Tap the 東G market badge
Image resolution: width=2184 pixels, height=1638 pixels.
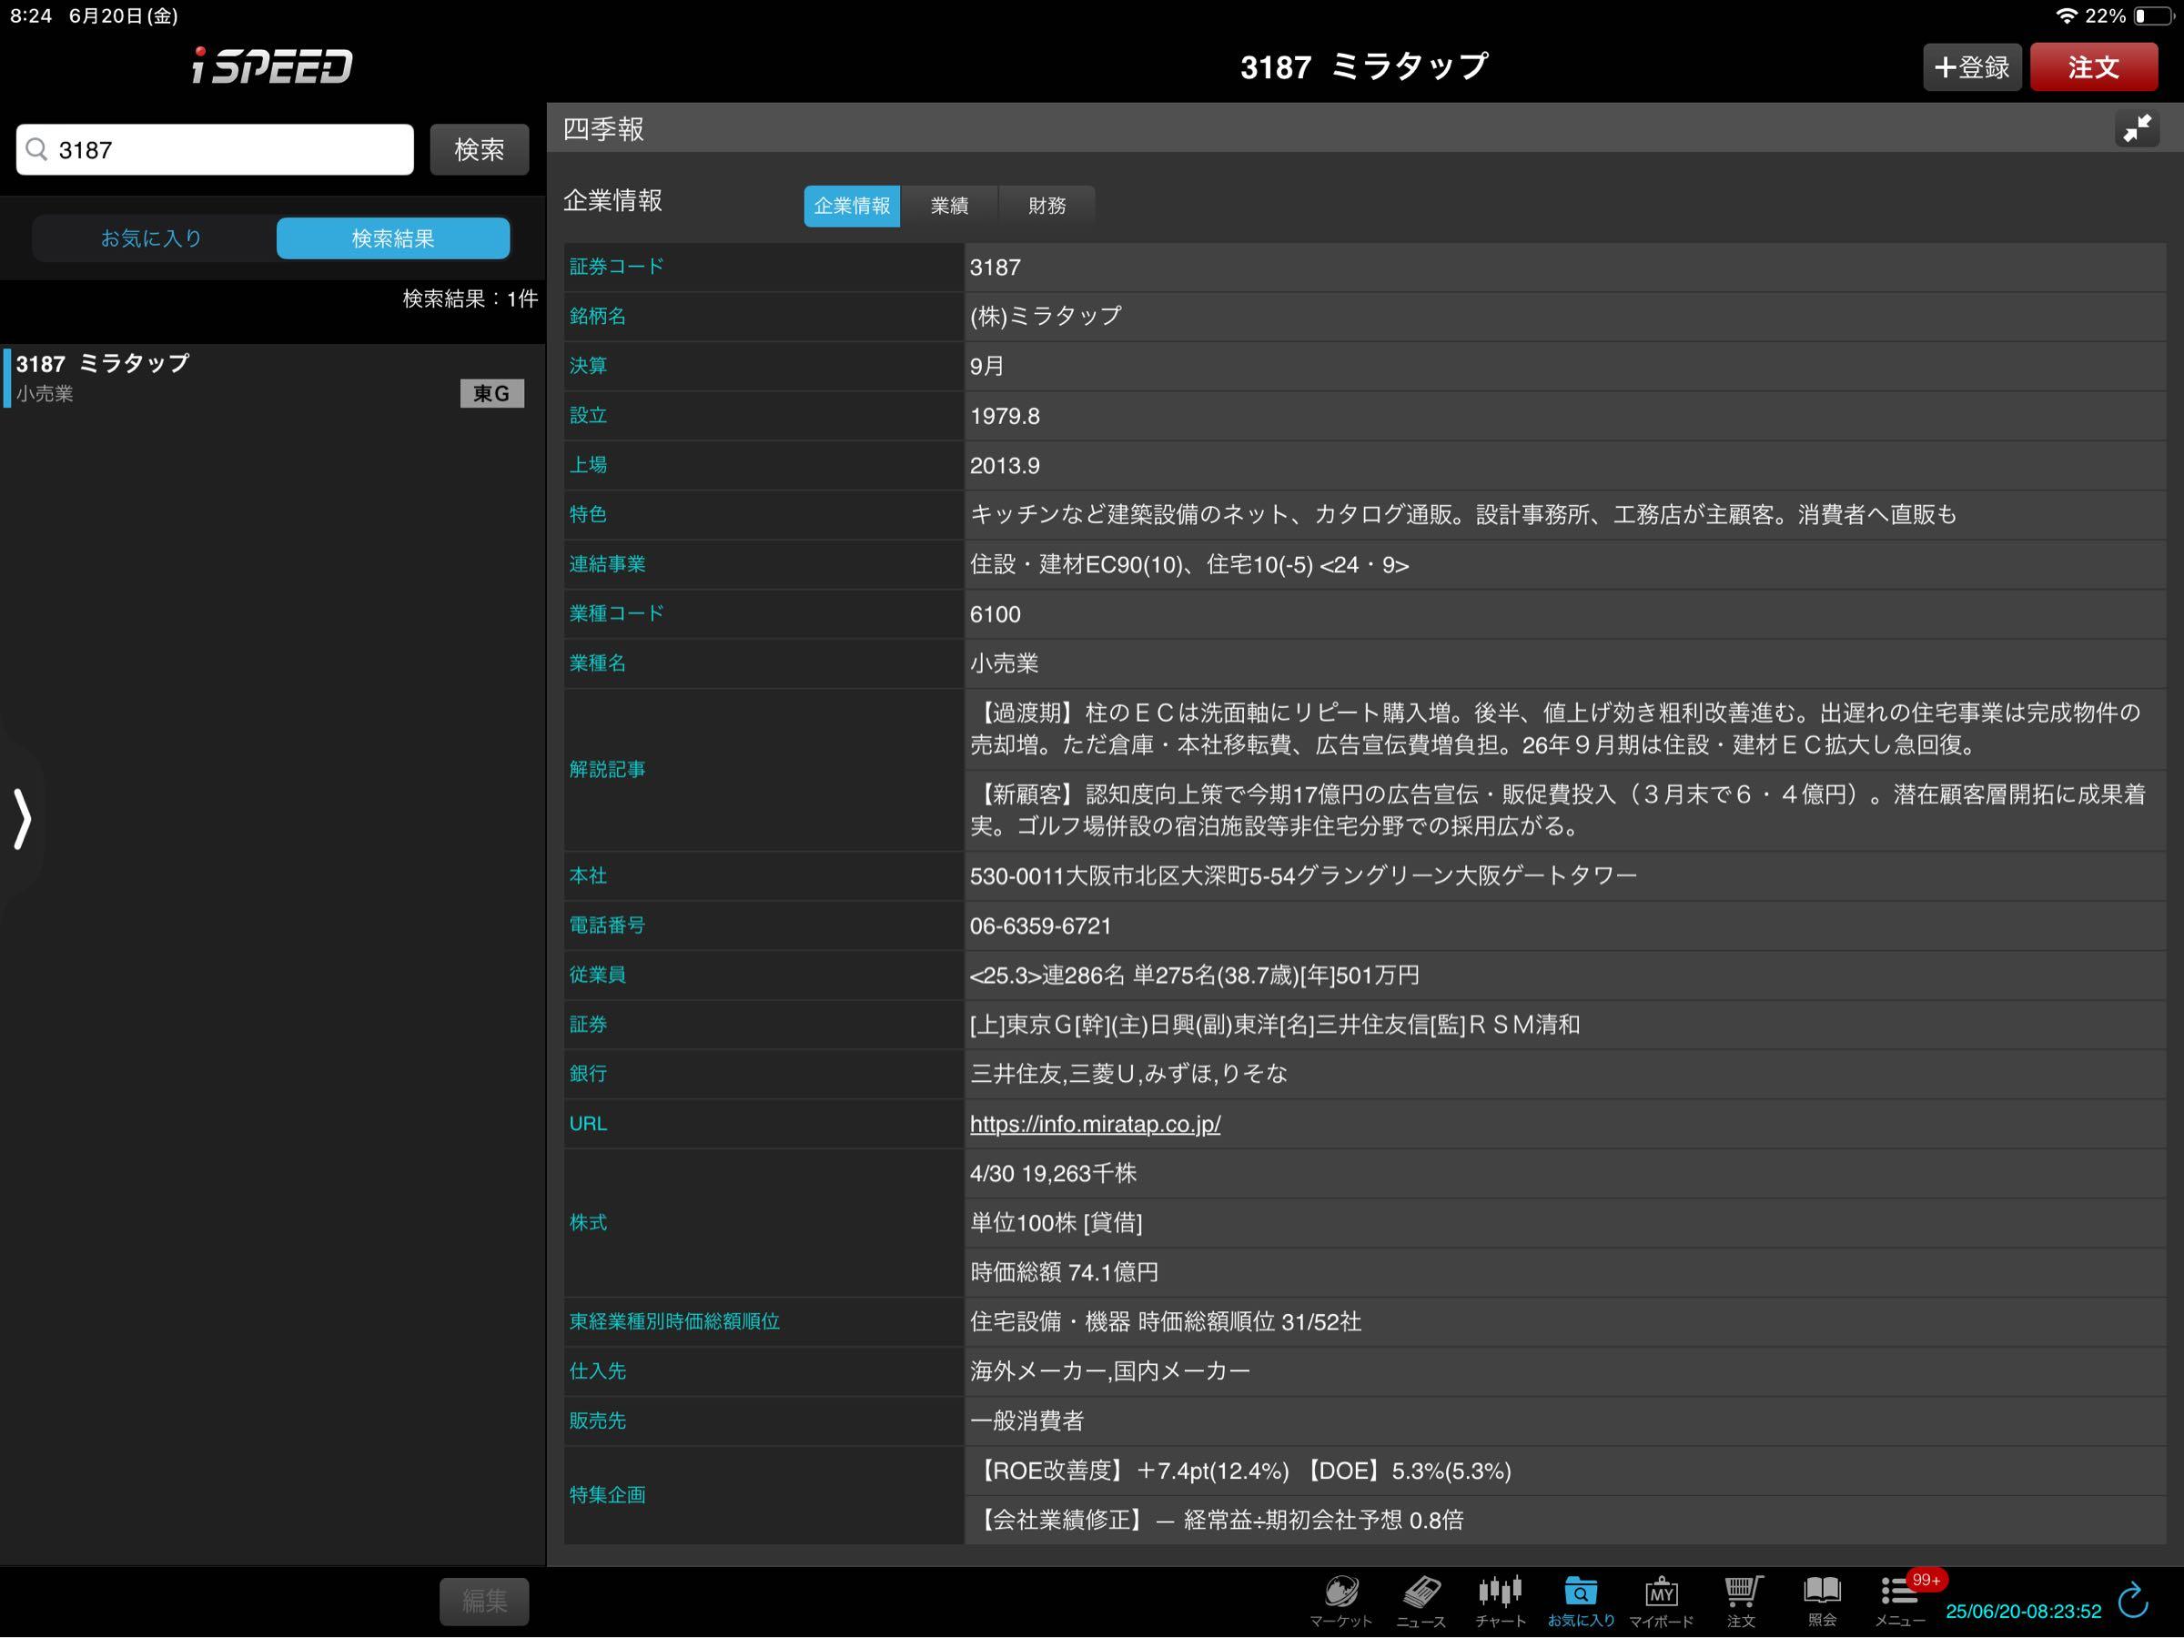click(491, 394)
